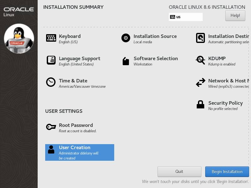Screen dimensions: 251x188
Task: Click the Language Support globe icon
Action: (51, 60)
